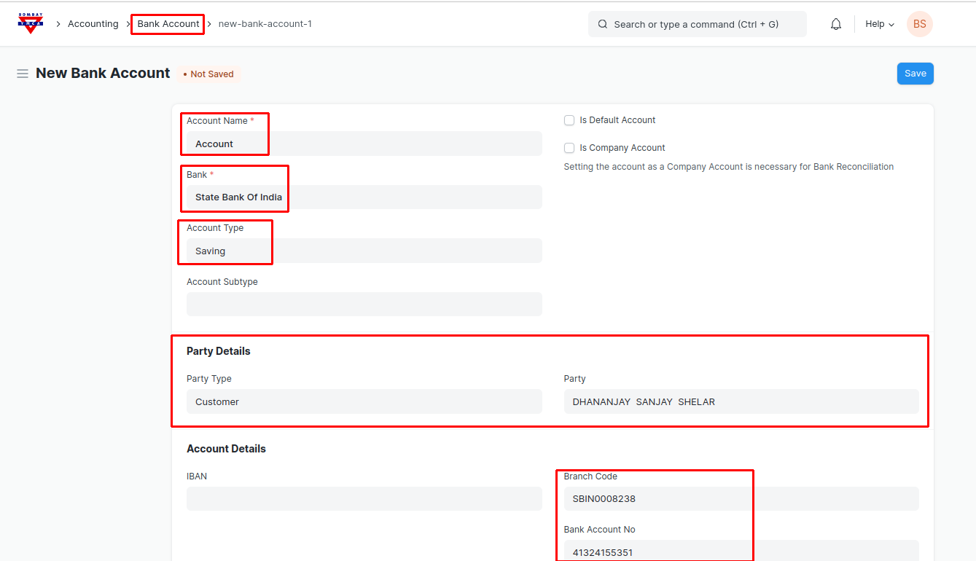The width and height of the screenshot is (976, 561).
Task: Click the Branch Code input field
Action: coord(741,498)
